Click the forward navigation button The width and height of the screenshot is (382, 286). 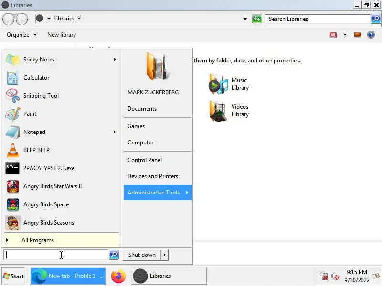[22, 19]
